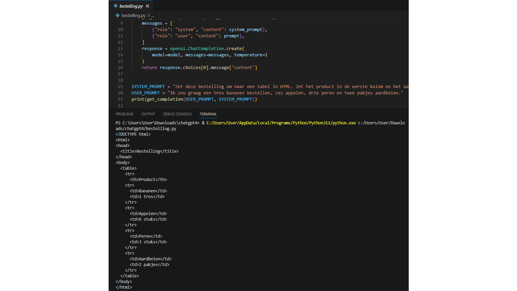The image size is (517, 291).
Task: Open bestelling.py breadcrumb item
Action: tap(133, 15)
